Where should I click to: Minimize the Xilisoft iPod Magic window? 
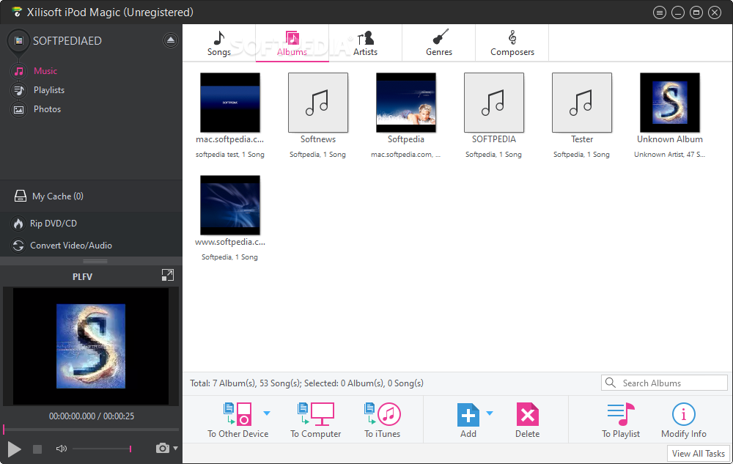(678, 12)
